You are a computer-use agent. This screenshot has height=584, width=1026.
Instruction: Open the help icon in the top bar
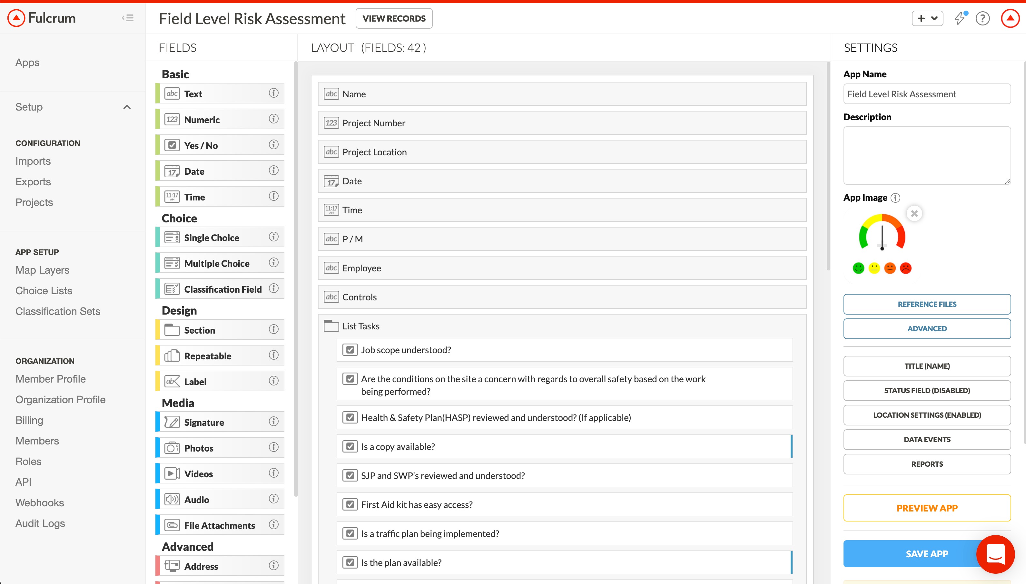coord(983,18)
